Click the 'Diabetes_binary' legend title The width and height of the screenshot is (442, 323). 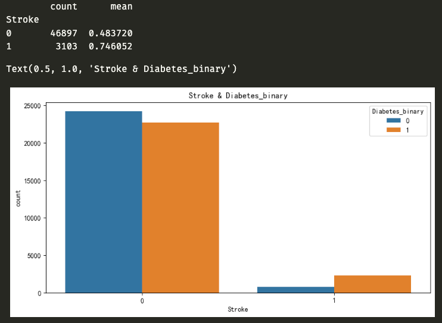pos(398,111)
